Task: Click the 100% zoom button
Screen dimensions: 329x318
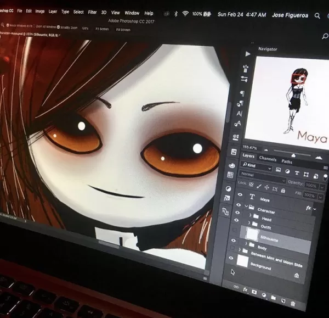Action: point(85,28)
